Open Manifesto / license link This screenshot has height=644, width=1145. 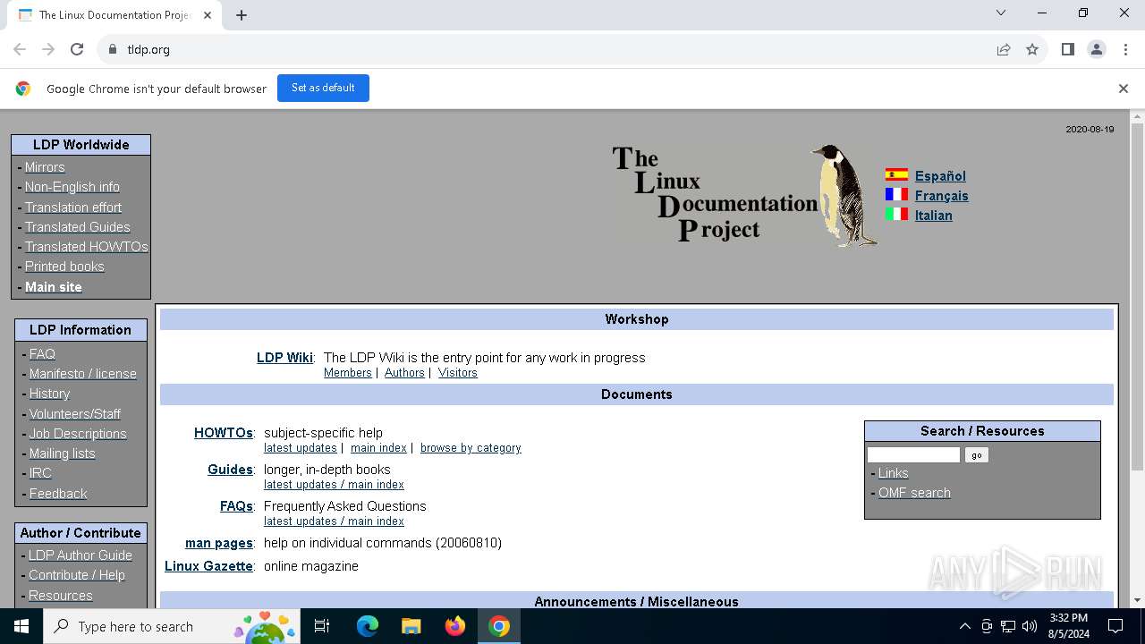click(x=83, y=374)
